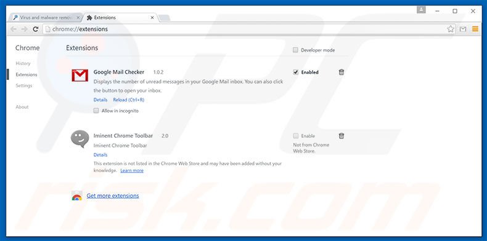Go forward with the browser forward arrow
Viewport: 487px width, 241px height.
(x=24, y=29)
